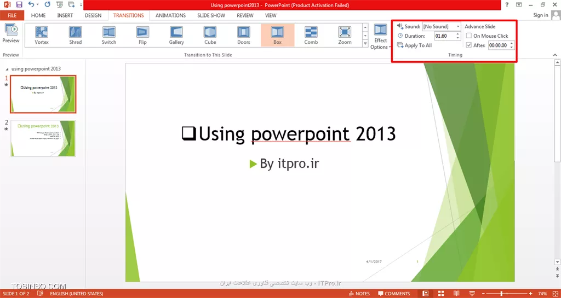Open the HOME tab

[x=38, y=15]
